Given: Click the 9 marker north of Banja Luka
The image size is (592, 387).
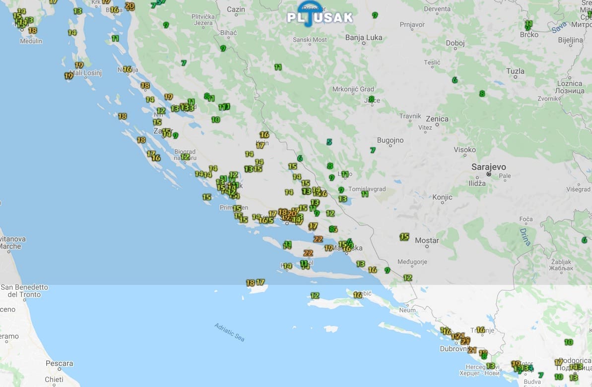Looking at the screenshot, I should point(375,15).
